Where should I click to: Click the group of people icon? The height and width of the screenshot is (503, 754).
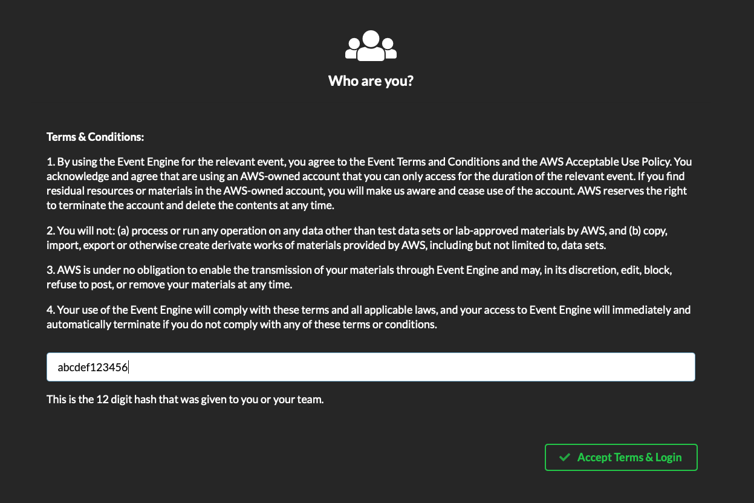371,47
